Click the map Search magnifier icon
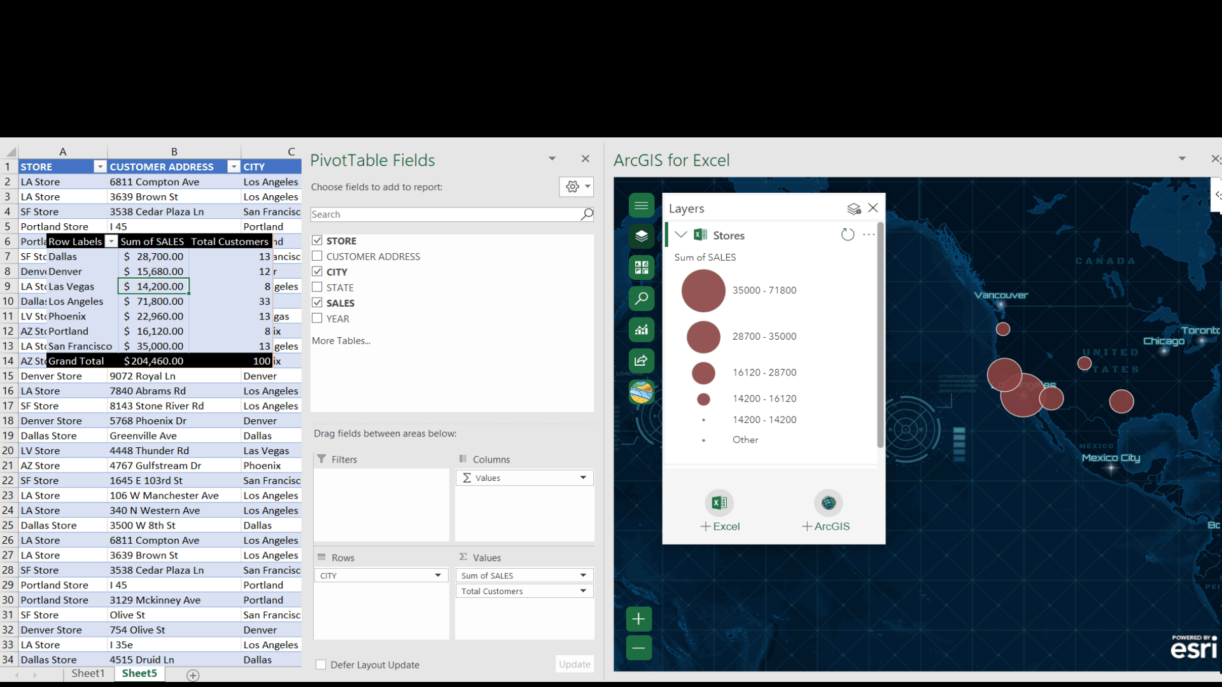The width and height of the screenshot is (1222, 687). click(641, 298)
